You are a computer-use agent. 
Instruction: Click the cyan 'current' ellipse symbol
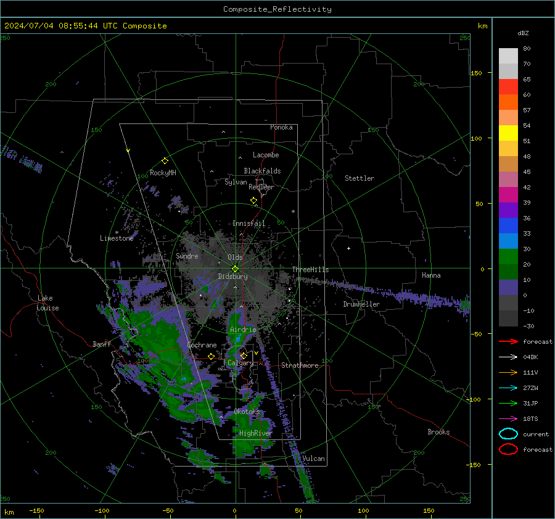(x=508, y=434)
